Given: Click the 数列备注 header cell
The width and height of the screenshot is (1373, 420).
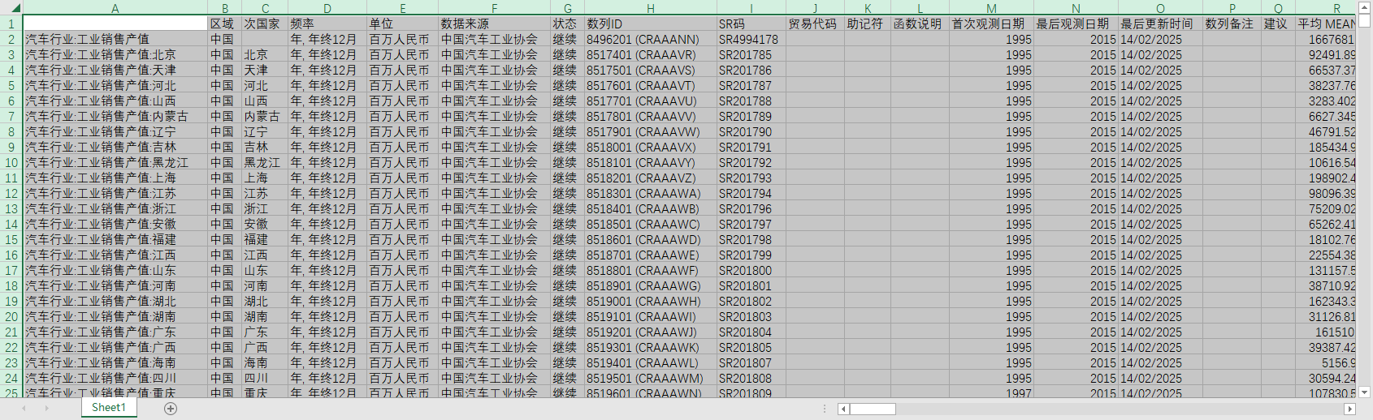Looking at the screenshot, I should pos(1232,24).
